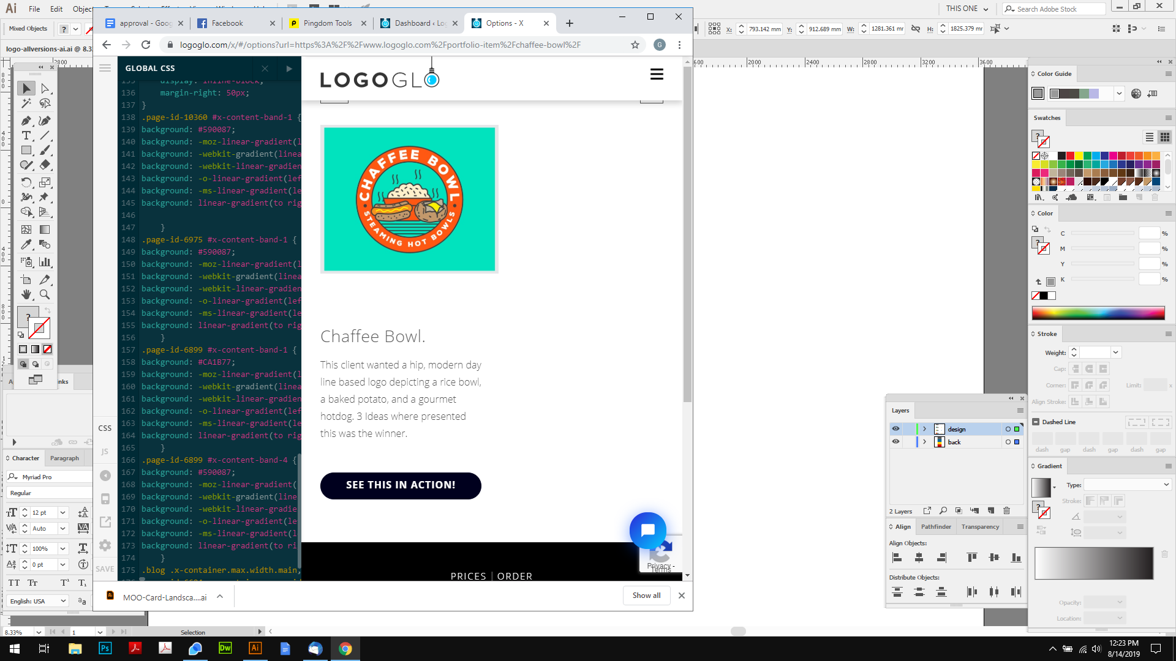Switch to the Pathfinder tab

936,527
